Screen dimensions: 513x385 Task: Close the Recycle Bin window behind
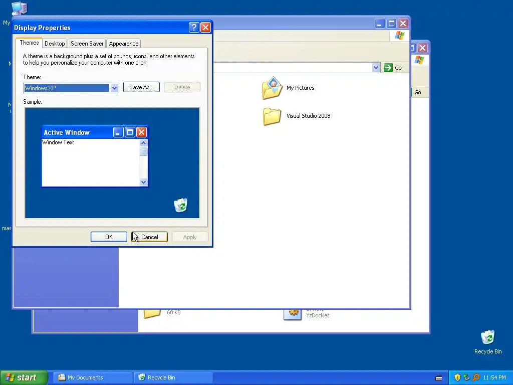423,48
